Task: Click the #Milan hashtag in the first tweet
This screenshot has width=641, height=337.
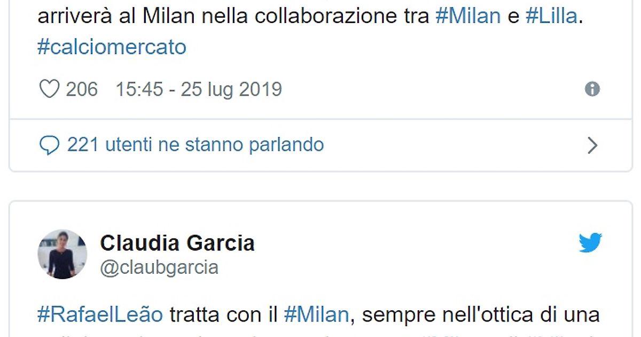Action: point(468,16)
